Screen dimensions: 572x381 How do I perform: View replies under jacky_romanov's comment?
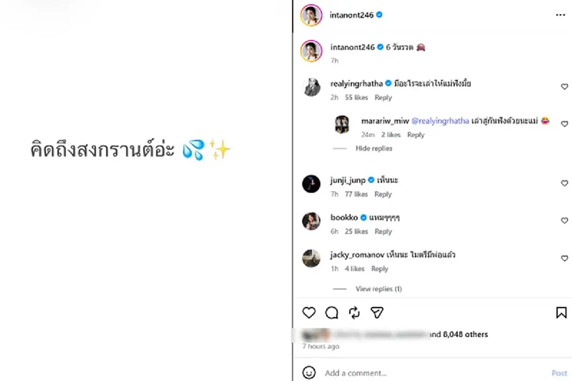coord(378,289)
